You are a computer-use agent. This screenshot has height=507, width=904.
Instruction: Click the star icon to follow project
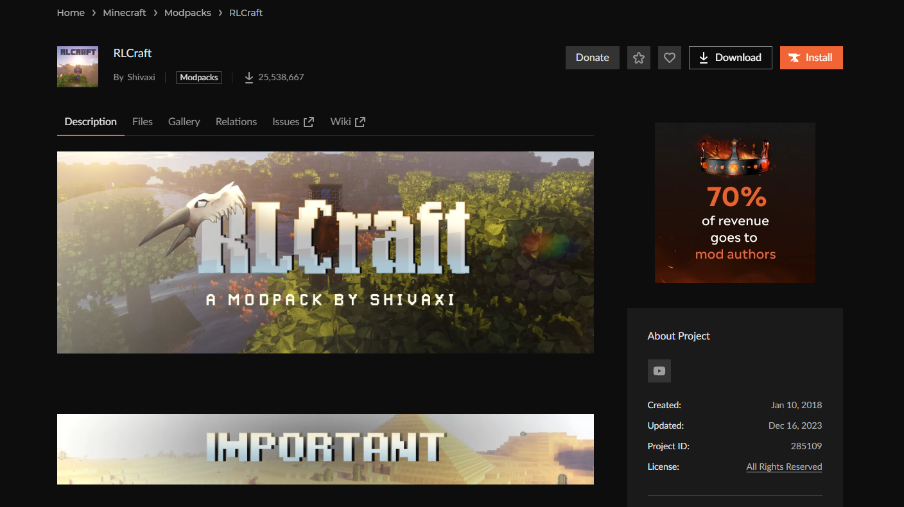(x=638, y=58)
